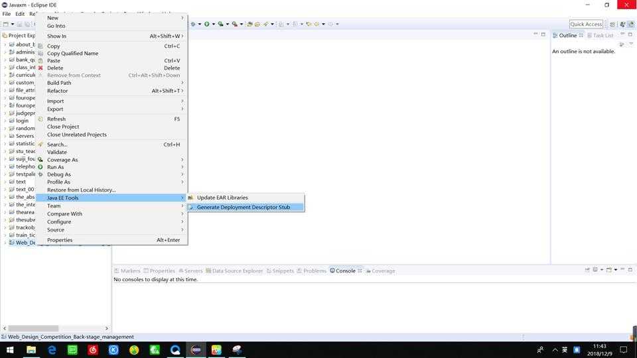This screenshot has height=358, width=637.
Task: Choose Delete from the context menu
Action: point(111,68)
